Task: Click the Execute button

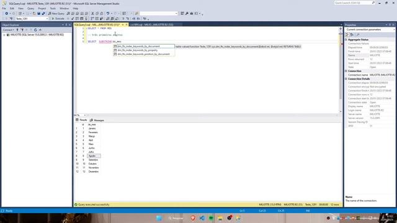Action: (58, 19)
